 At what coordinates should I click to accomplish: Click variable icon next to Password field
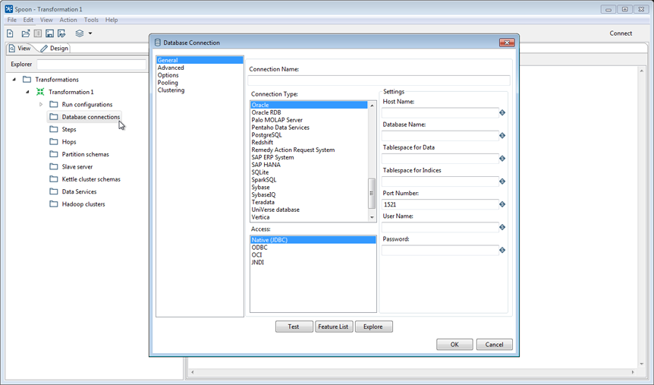502,250
